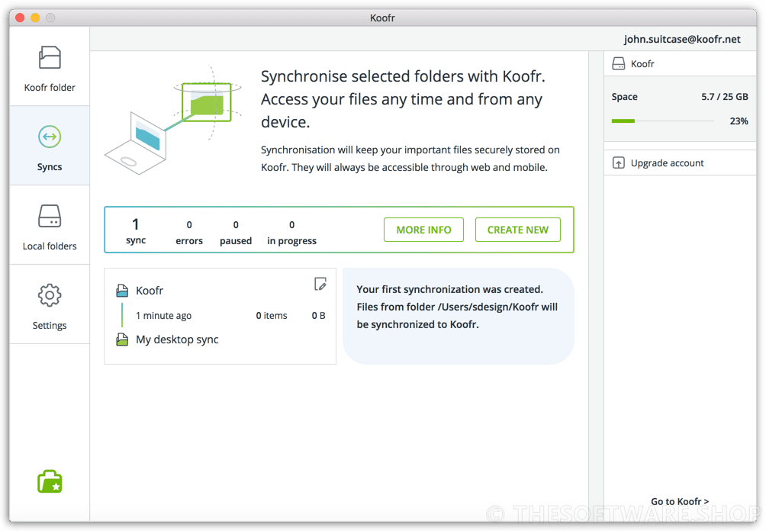Click the 5.7 / 25 GB space value

tap(725, 97)
